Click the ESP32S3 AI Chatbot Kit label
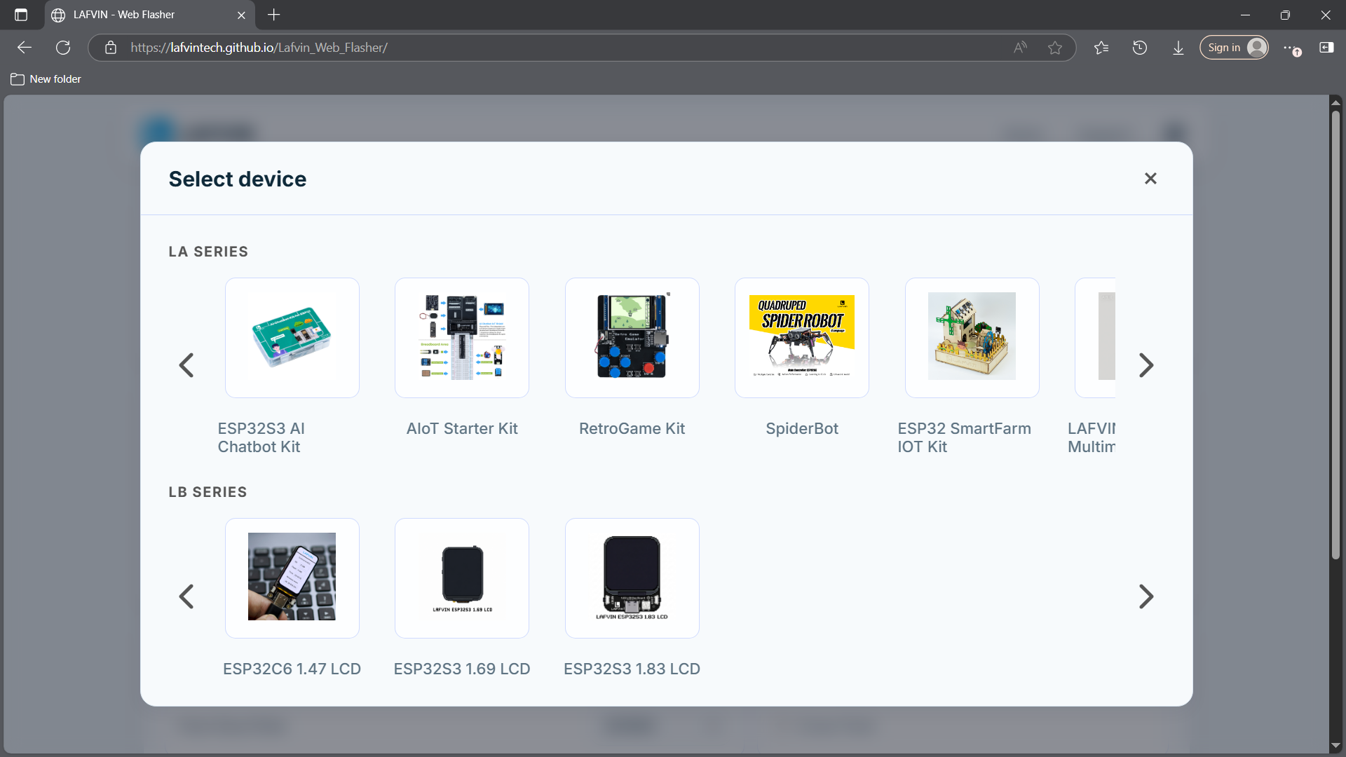1346x757 pixels. [x=261, y=437]
